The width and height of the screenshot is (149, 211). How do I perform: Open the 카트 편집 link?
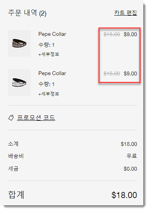tap(125, 13)
